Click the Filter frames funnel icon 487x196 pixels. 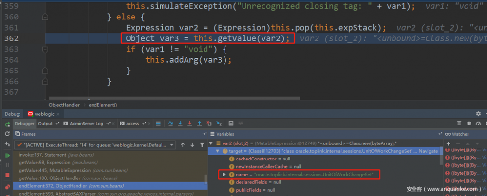coord(202,145)
